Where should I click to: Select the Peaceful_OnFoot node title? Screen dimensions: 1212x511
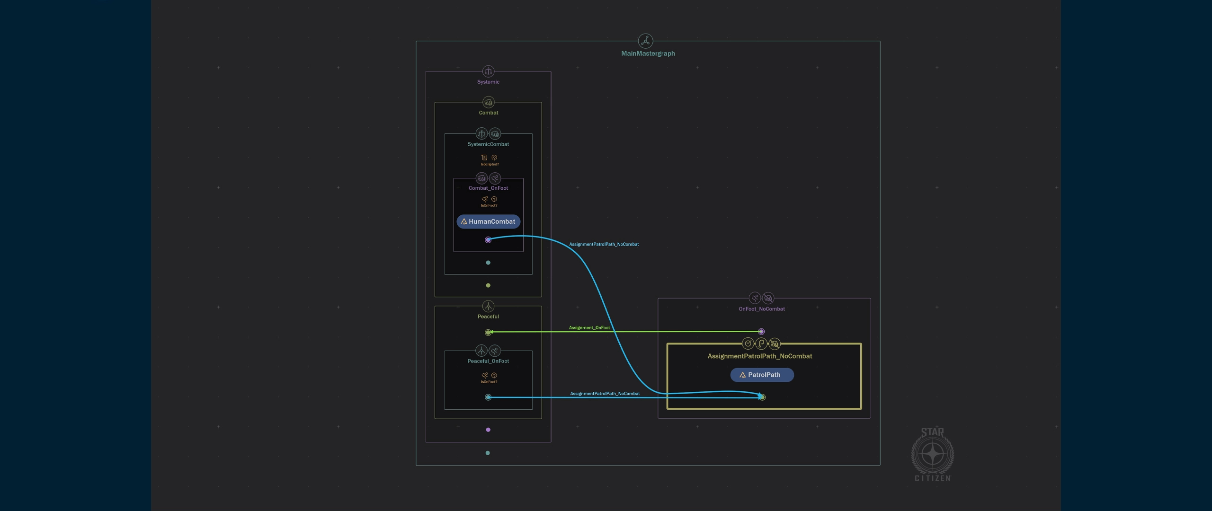coord(488,361)
